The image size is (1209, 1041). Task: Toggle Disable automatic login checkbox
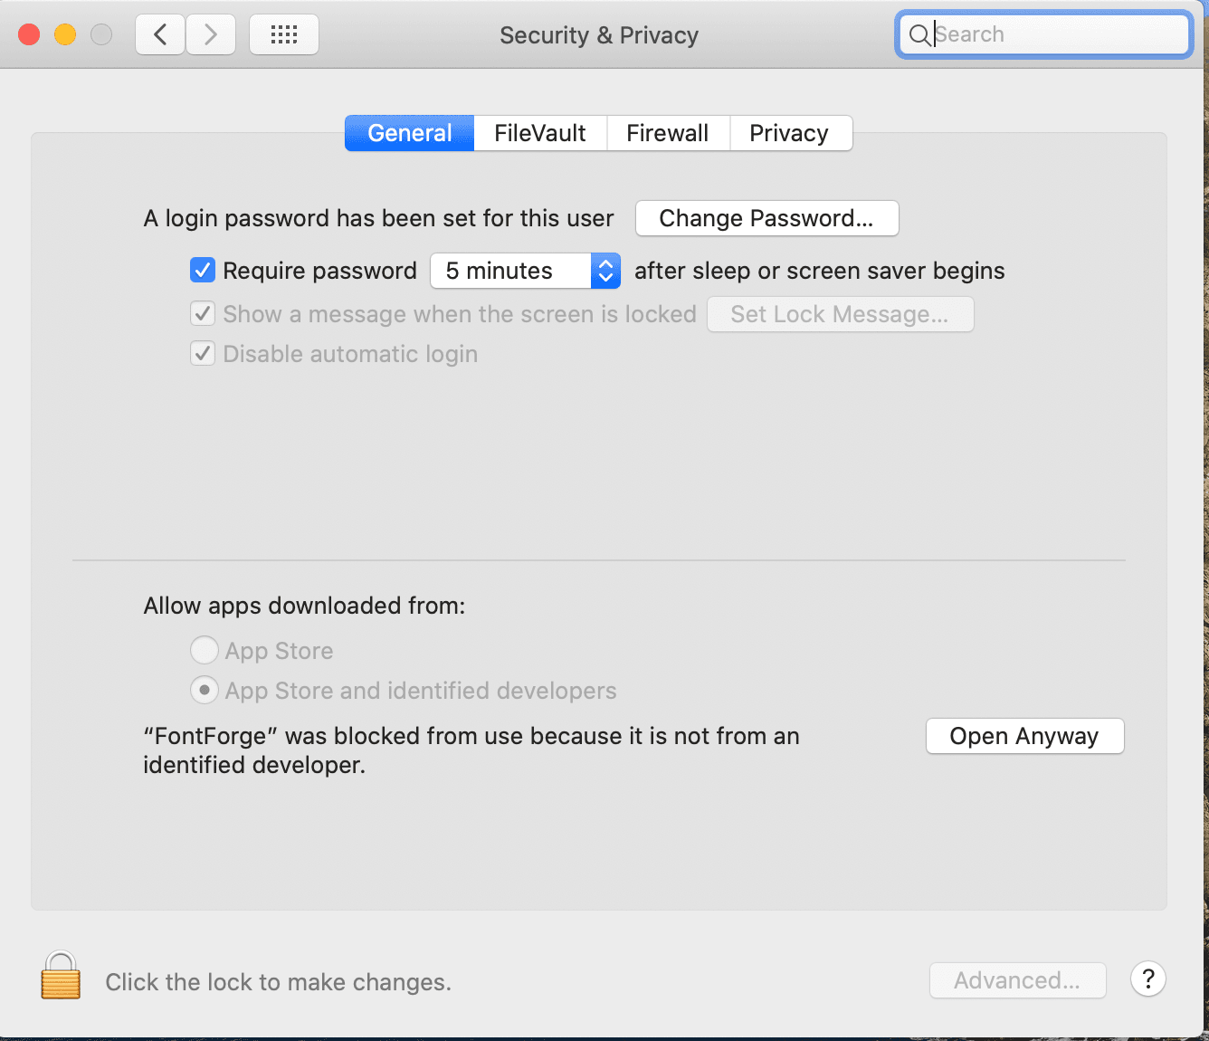click(203, 353)
